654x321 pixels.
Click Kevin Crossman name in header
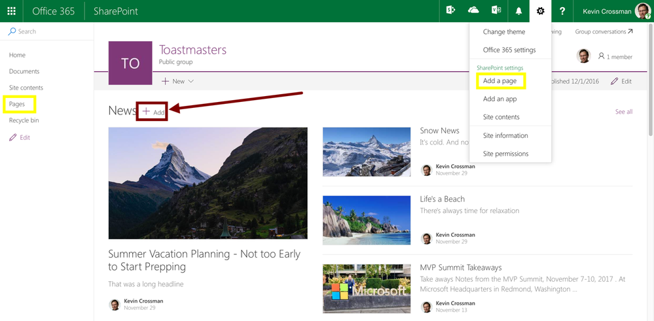(x=608, y=11)
